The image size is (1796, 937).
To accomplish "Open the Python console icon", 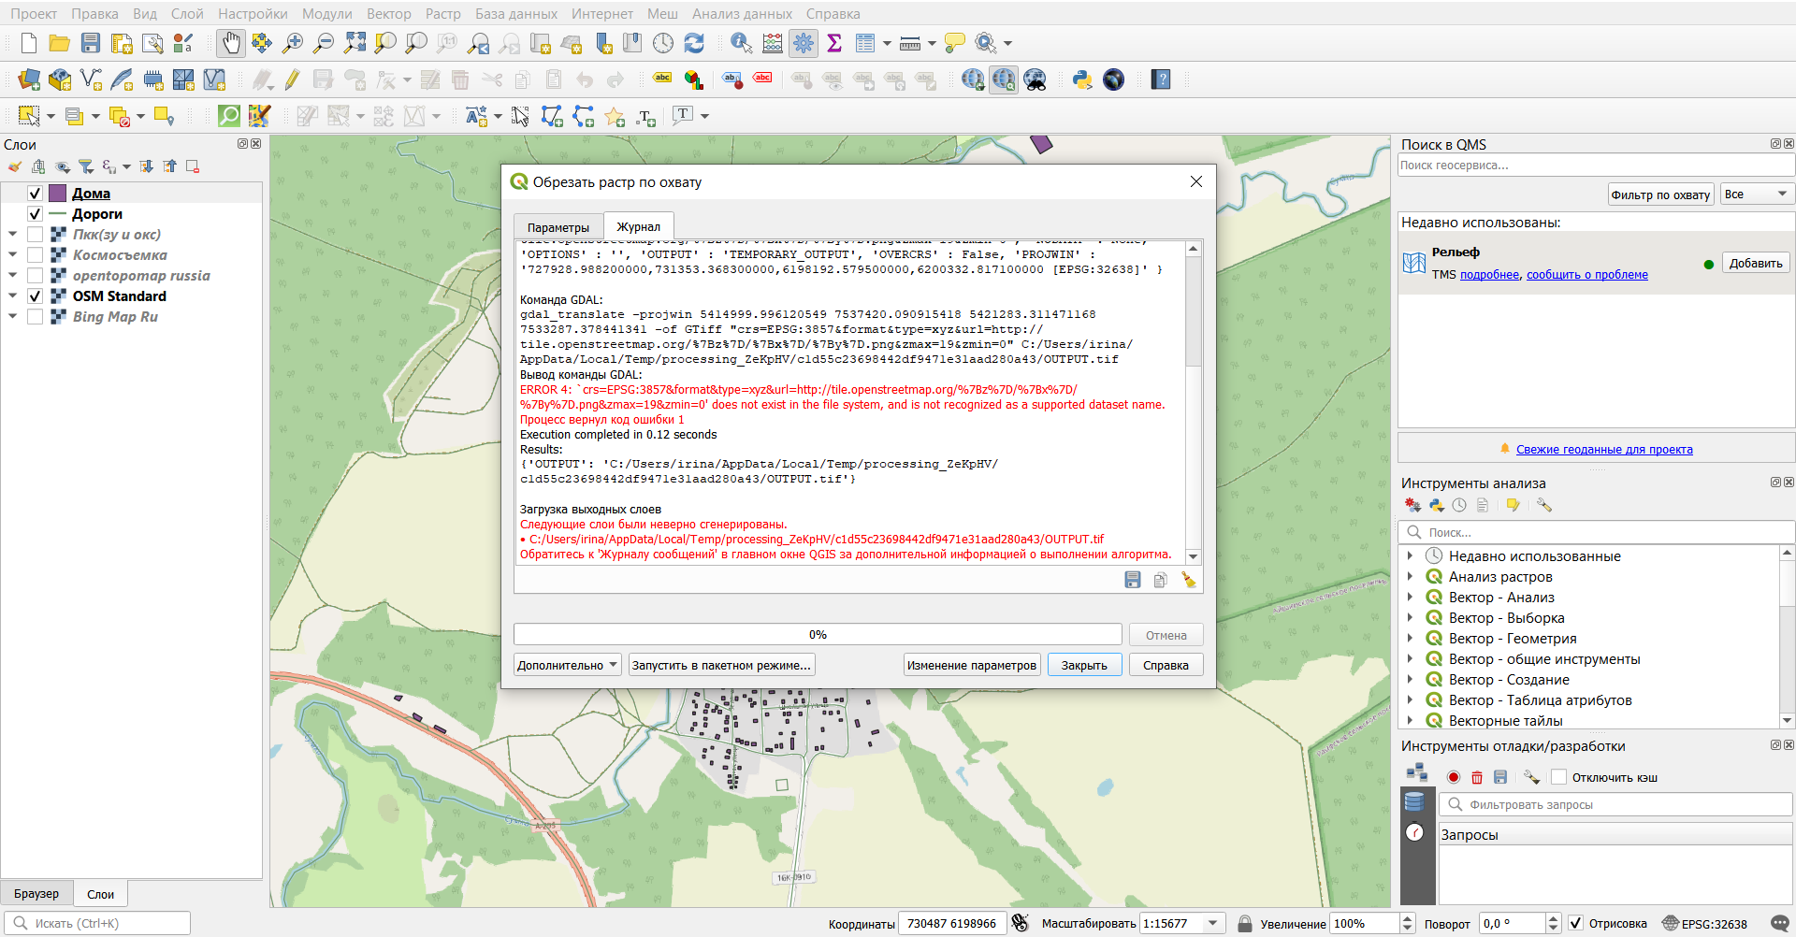I will tap(1082, 80).
